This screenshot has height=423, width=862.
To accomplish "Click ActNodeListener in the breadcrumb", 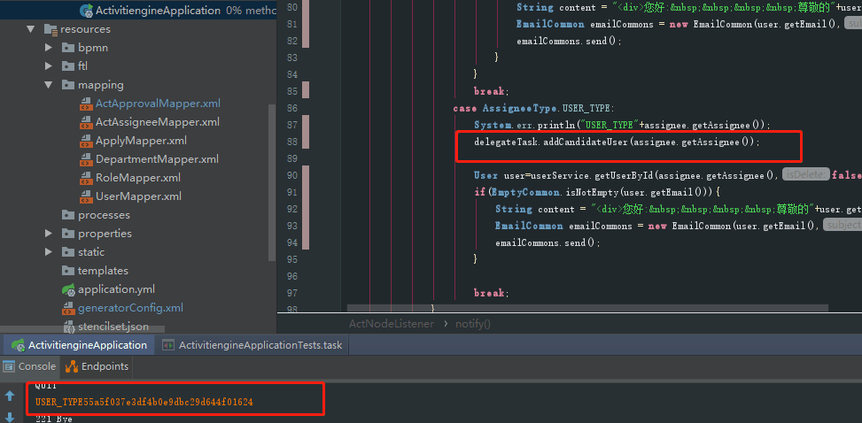I will coord(392,324).
